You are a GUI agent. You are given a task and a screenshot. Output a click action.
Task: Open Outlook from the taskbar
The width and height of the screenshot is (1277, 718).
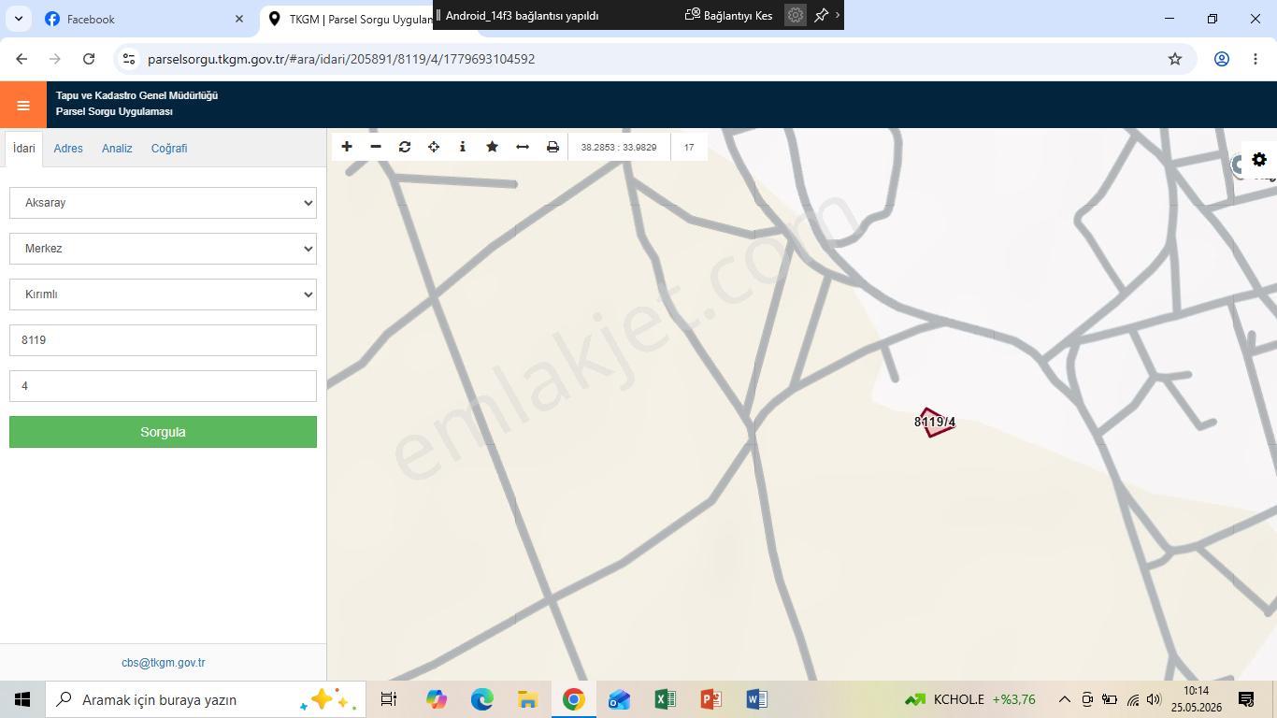point(619,699)
